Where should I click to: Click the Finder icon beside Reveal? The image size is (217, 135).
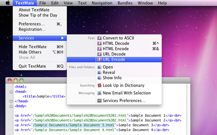click(x=99, y=73)
